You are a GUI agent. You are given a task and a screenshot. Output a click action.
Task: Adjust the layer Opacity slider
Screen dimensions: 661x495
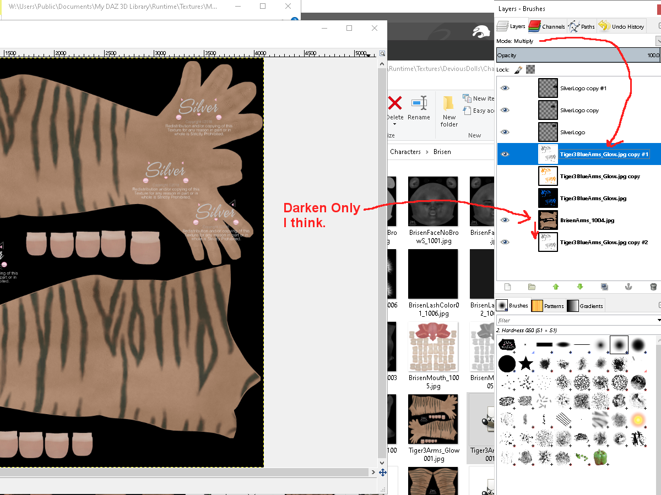[578, 56]
